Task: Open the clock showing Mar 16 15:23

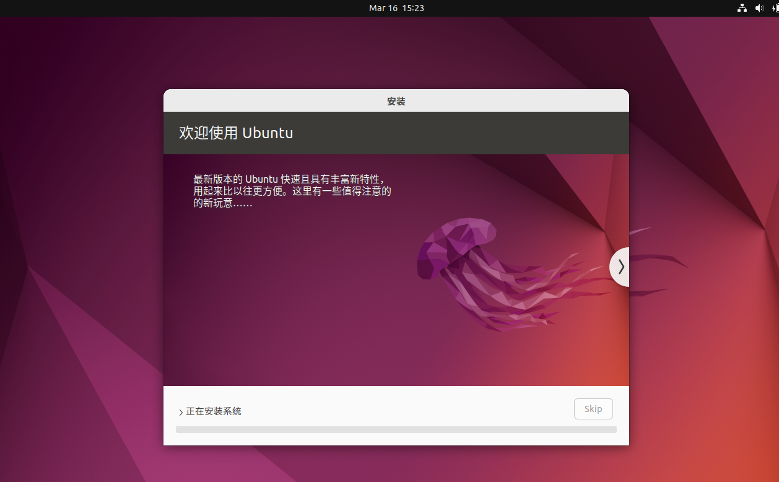Action: 396,8
